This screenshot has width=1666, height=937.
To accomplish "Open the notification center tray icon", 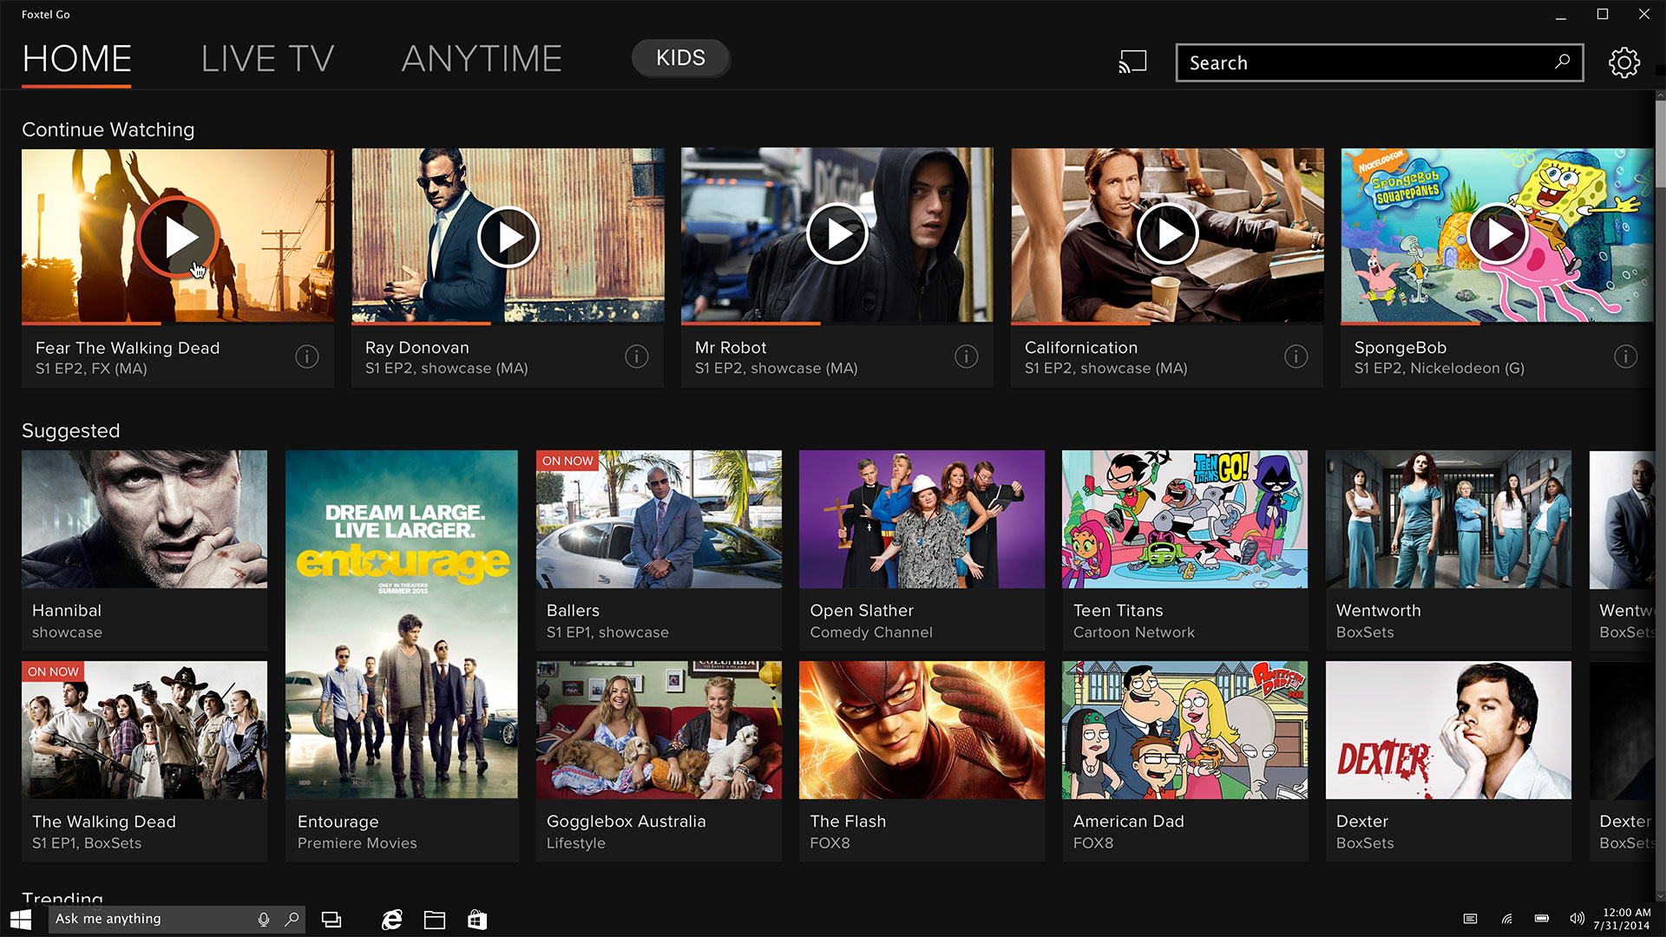I will tap(1470, 919).
